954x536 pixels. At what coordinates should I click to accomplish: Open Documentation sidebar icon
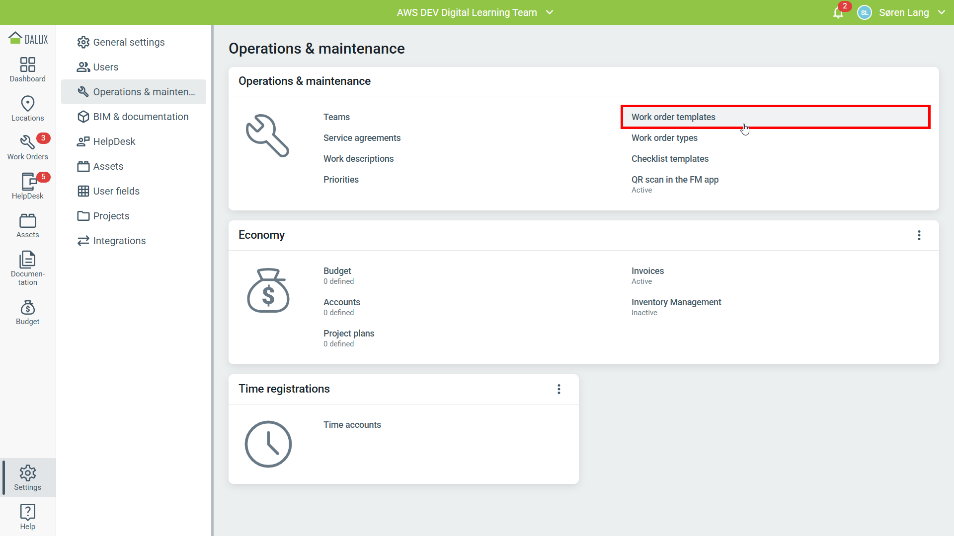(27, 268)
